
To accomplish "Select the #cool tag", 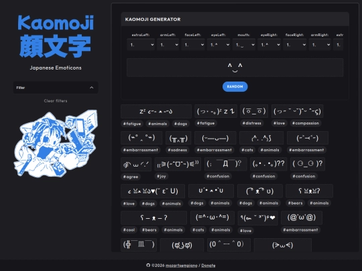I will pyautogui.click(x=129, y=230).
